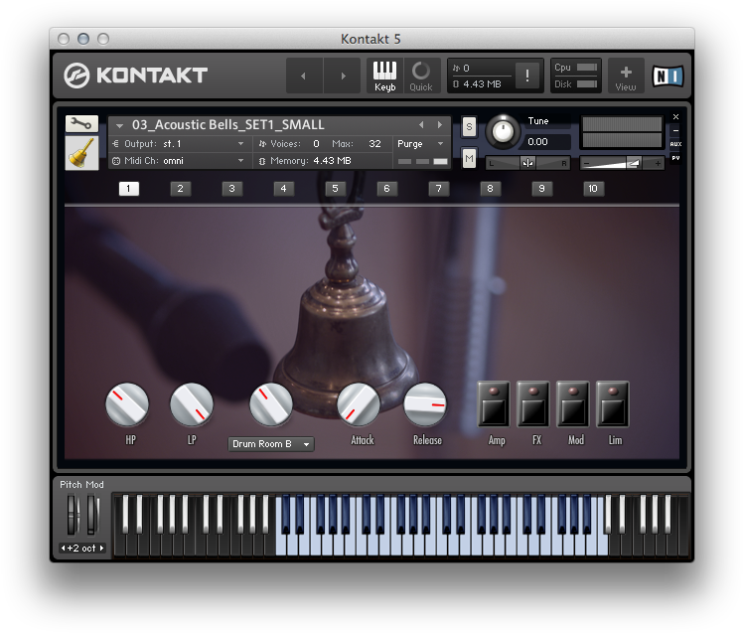
Task: Click the pan slider center handle
Action: (x=527, y=163)
